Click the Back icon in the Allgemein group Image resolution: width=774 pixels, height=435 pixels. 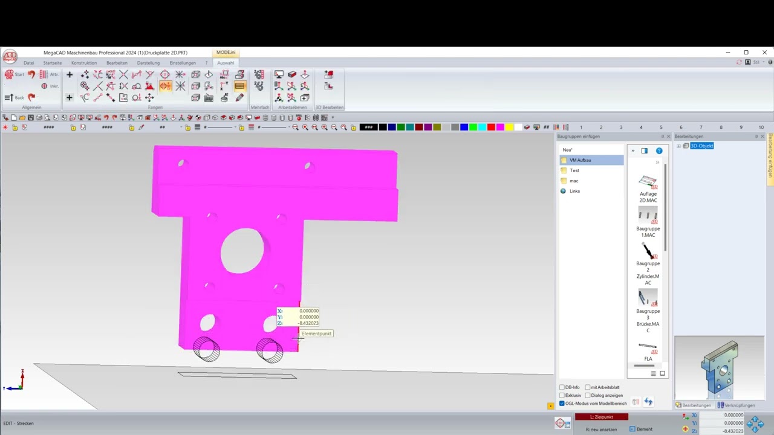[x=8, y=97]
